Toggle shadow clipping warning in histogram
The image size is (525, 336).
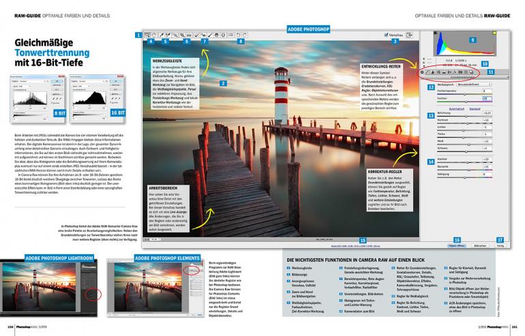coord(435,33)
